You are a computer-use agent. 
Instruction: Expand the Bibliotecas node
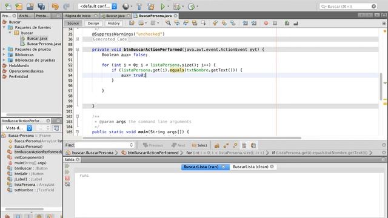pos(4,54)
